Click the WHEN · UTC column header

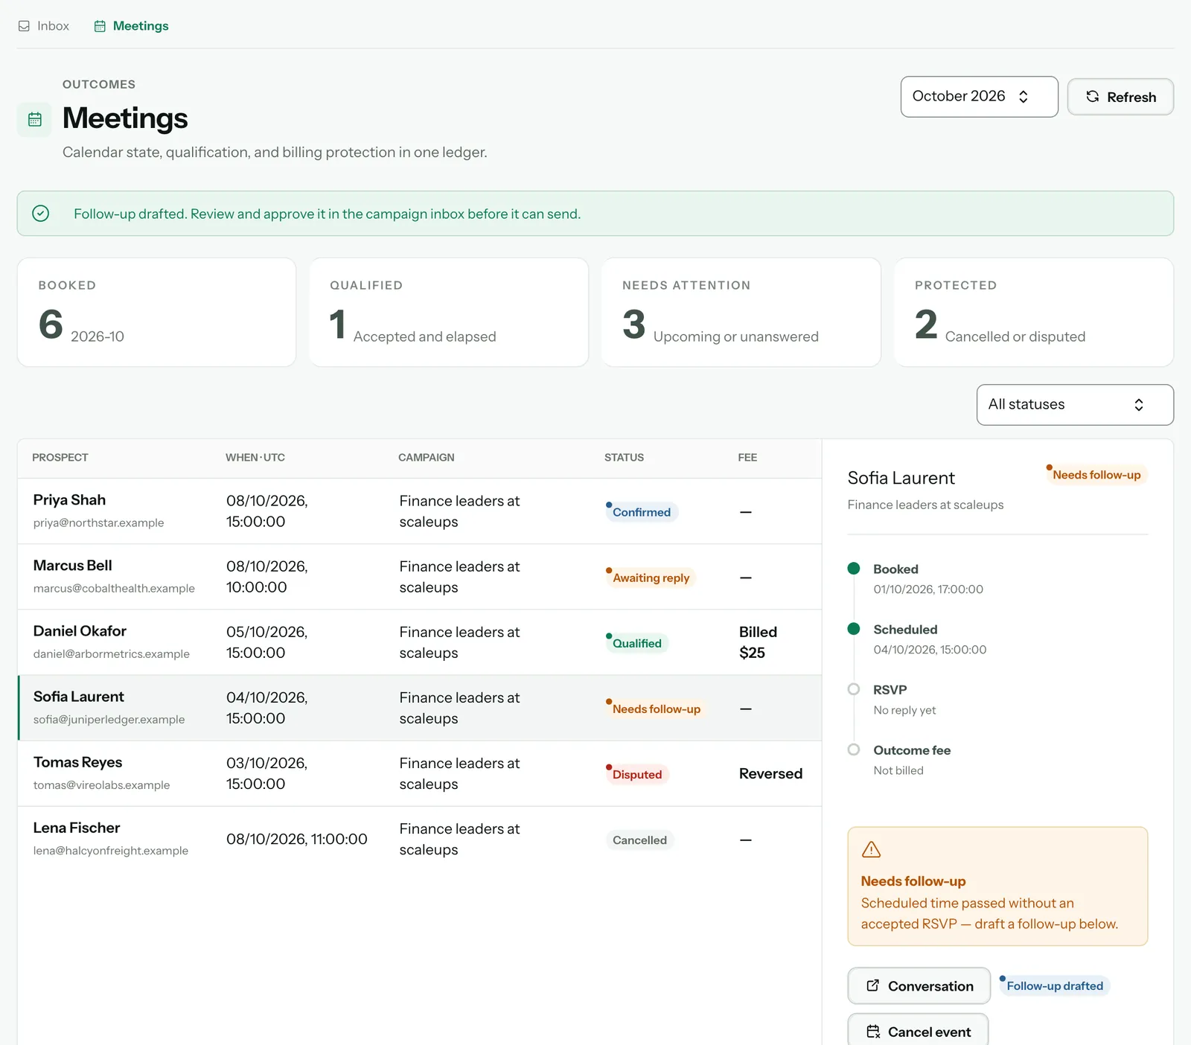pyautogui.click(x=255, y=458)
